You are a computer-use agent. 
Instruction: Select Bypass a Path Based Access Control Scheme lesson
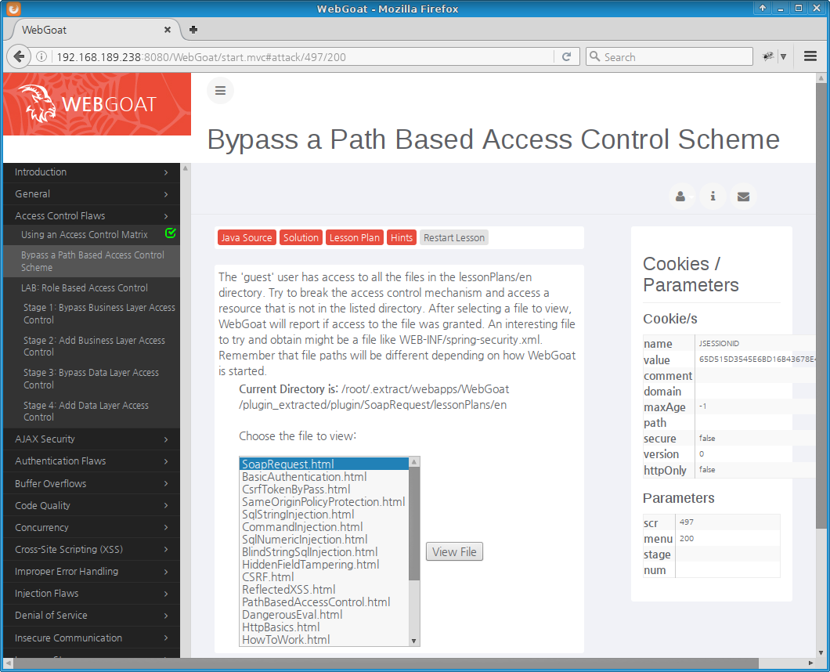click(92, 261)
